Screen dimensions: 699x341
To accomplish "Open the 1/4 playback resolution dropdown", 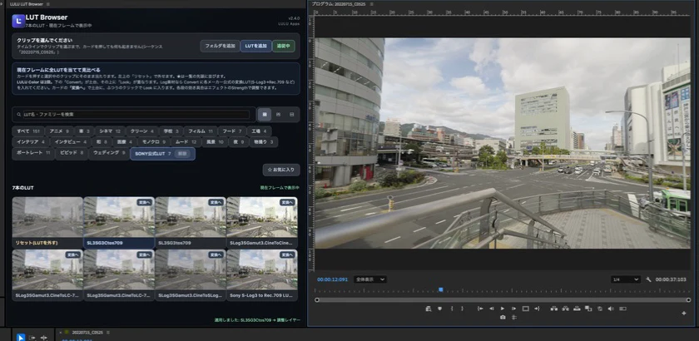I will (626, 279).
